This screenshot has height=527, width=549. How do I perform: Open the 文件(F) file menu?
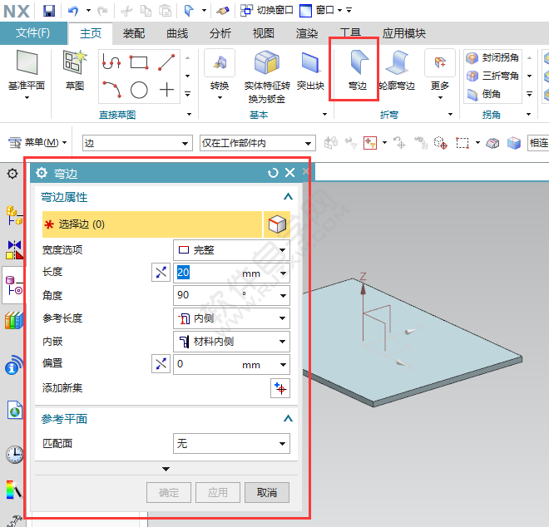(x=33, y=33)
